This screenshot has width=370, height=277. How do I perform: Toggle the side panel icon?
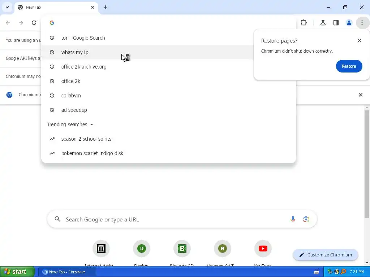[x=336, y=23]
